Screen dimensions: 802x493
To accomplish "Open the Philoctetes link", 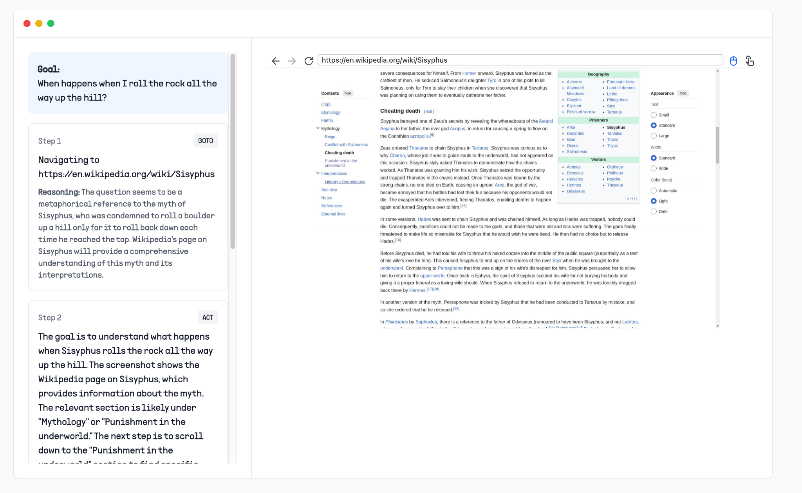I will 396,322.
